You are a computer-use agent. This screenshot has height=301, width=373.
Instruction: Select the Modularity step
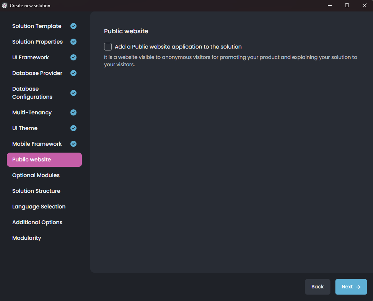pos(26,238)
